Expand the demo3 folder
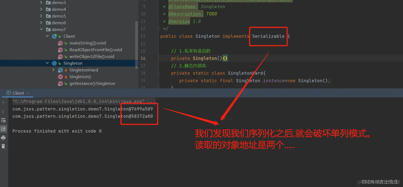This screenshot has height=187, width=403. [41, 2]
